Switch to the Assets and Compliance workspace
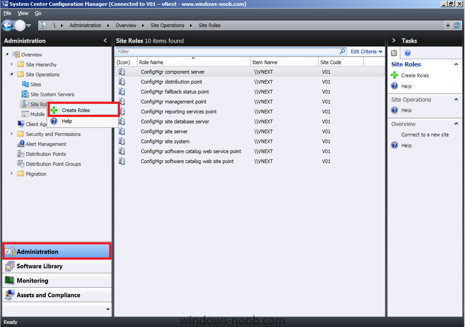The image size is (465, 327). [57, 295]
